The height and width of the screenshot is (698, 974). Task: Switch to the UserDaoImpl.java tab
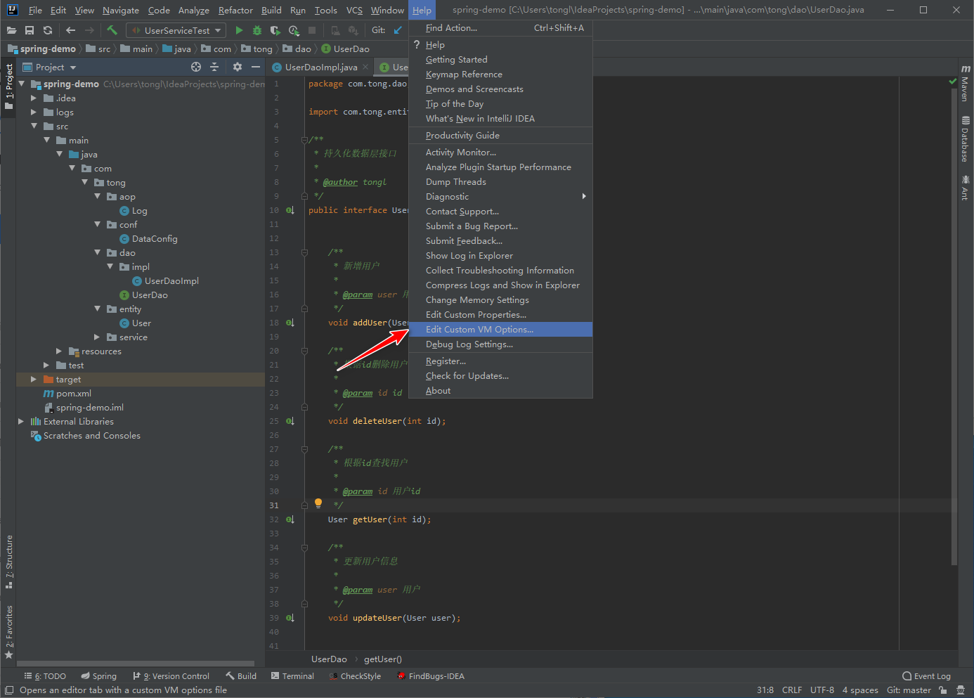tap(320, 67)
